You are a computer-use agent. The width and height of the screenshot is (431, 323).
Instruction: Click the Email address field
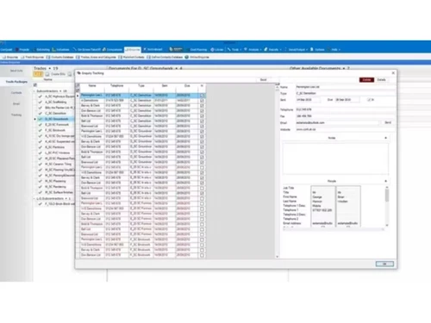pyautogui.click(x=337, y=122)
